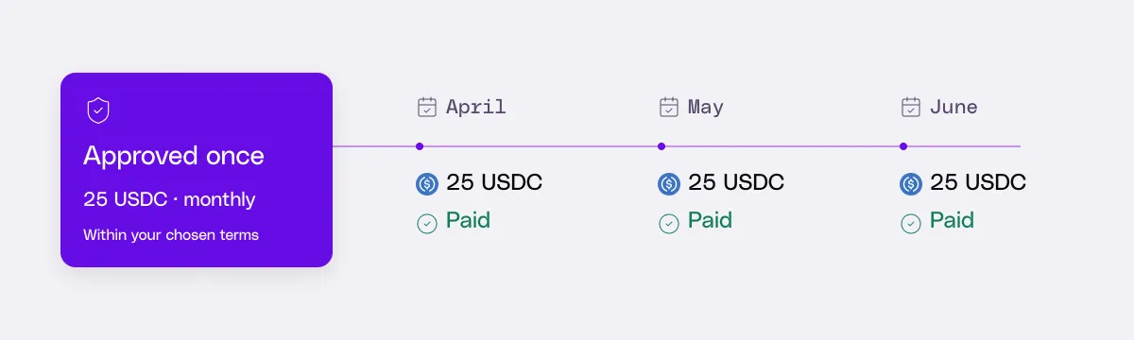This screenshot has width=1134, height=340.
Task: Click Within your chosen terms text
Action: 171,234
